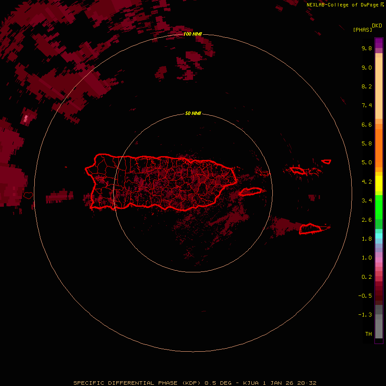The width and height of the screenshot is (386, 386).
Task: Click the 5.0 value on the color scale
Action: (x=367, y=163)
